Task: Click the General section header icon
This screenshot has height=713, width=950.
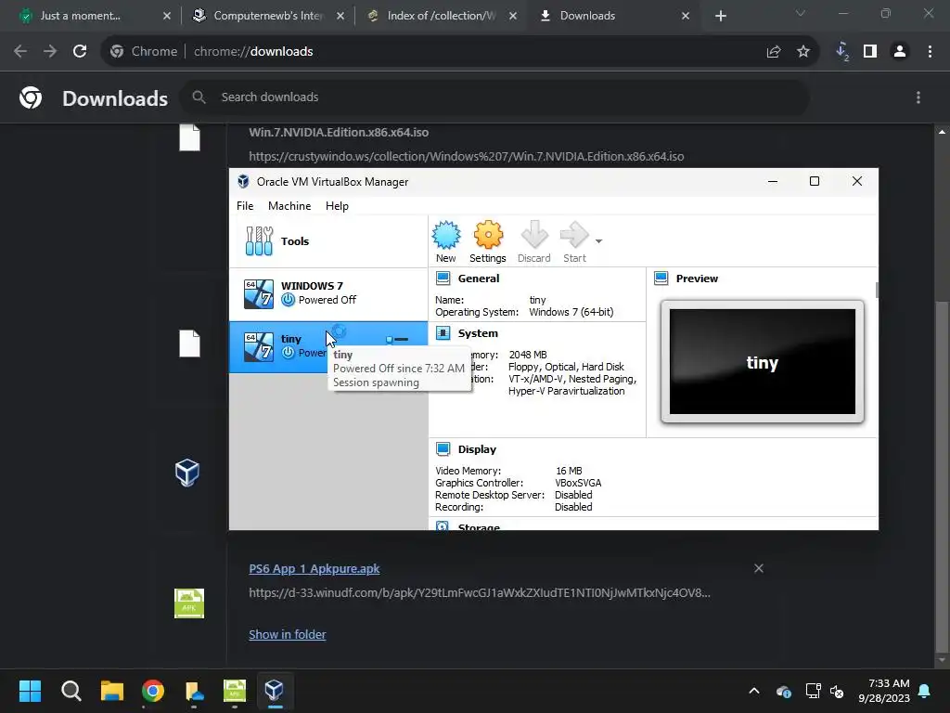Action: [443, 279]
